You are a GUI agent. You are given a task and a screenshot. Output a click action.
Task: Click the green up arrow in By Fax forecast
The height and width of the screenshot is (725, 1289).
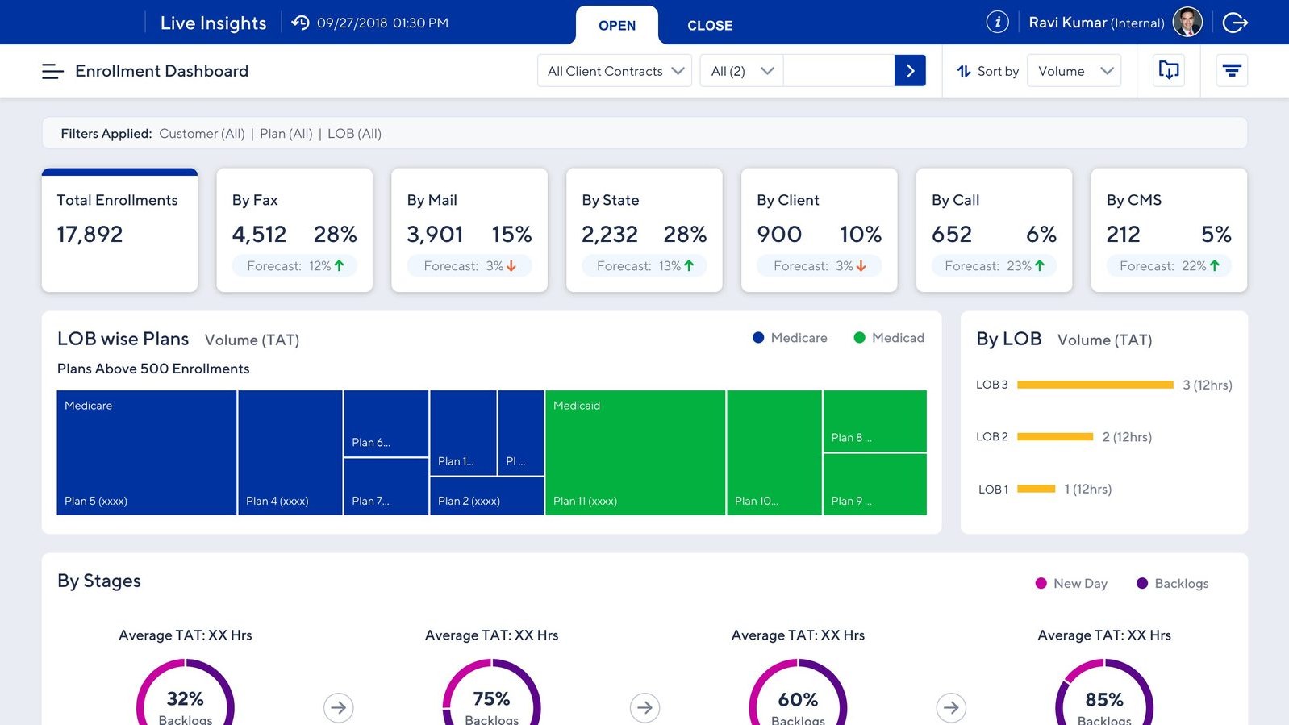point(340,265)
